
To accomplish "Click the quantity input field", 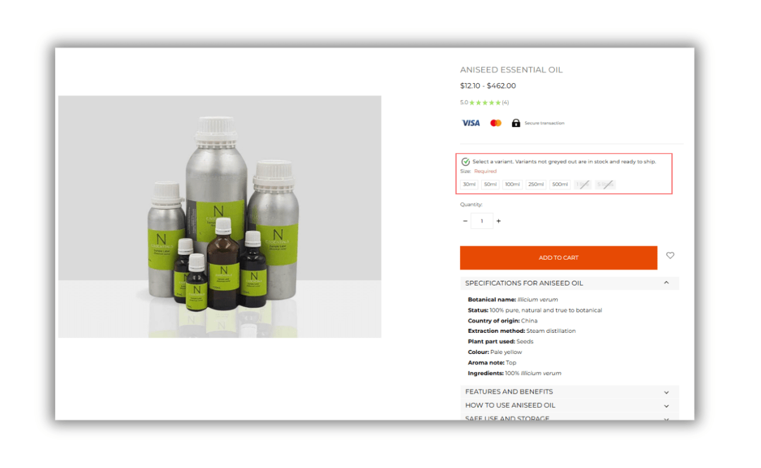I will 482,221.
